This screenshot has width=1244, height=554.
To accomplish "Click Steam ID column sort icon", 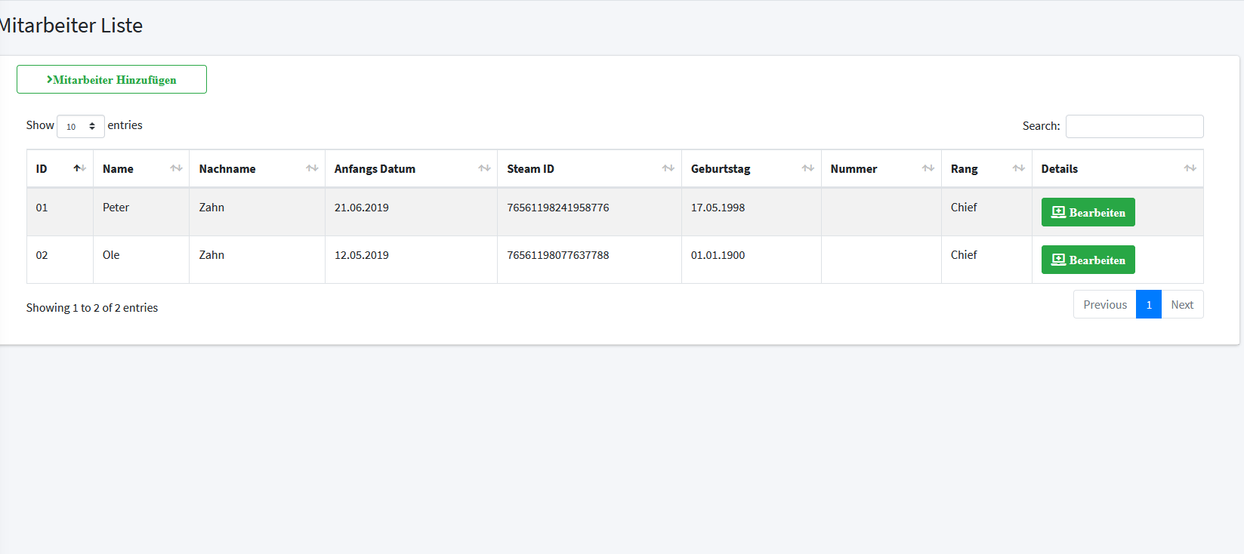I will pos(668,168).
